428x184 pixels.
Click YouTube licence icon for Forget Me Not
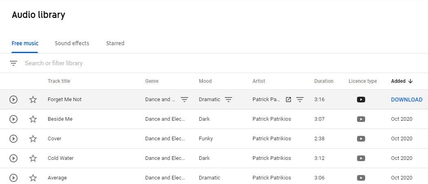pos(361,100)
